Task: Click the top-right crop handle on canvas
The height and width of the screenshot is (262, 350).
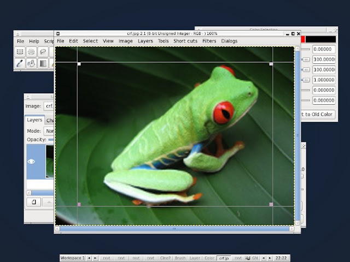Action: point(271,64)
